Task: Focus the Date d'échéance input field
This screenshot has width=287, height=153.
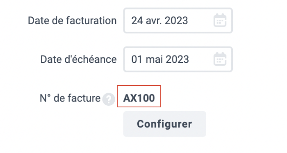Action: pos(178,59)
